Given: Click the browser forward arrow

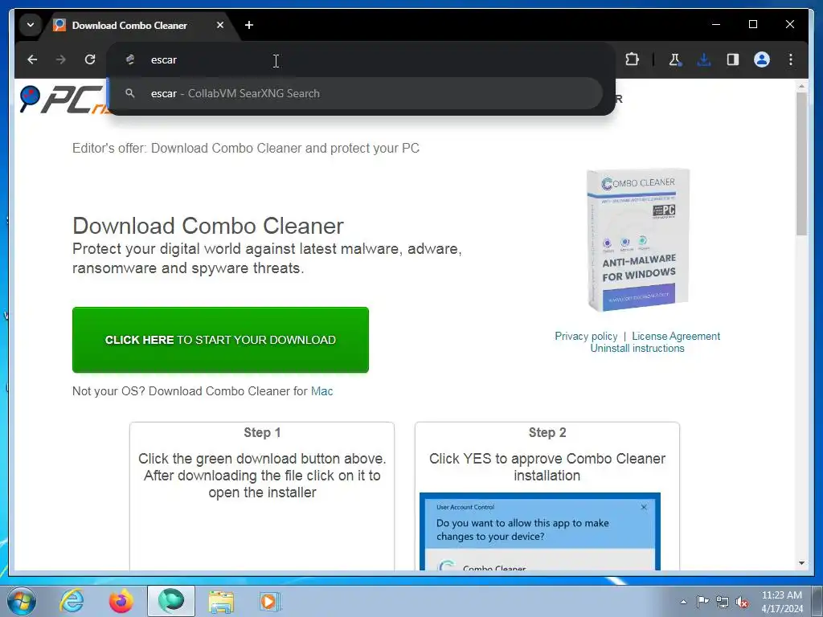Looking at the screenshot, I should 61,59.
